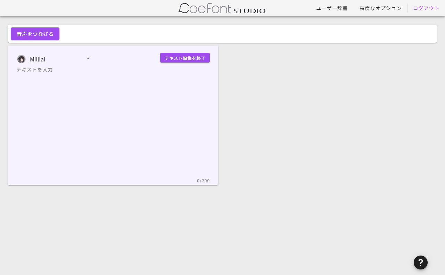
Task: Open the ユーザー辞書 menu item
Action: point(332,8)
